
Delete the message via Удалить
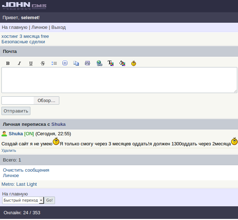9,150
